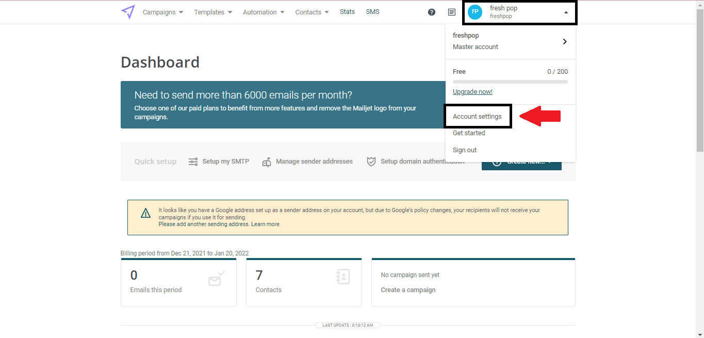Click the 0 Emails this period card
The height and width of the screenshot is (338, 704).
pos(178,282)
